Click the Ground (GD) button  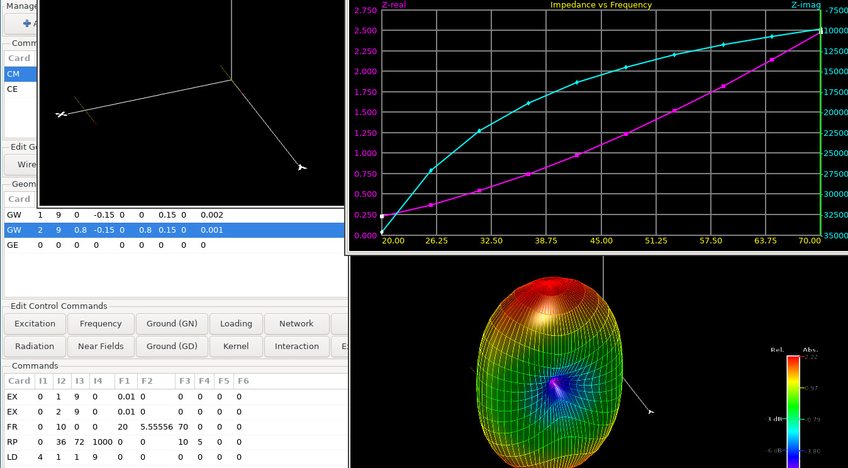(172, 347)
